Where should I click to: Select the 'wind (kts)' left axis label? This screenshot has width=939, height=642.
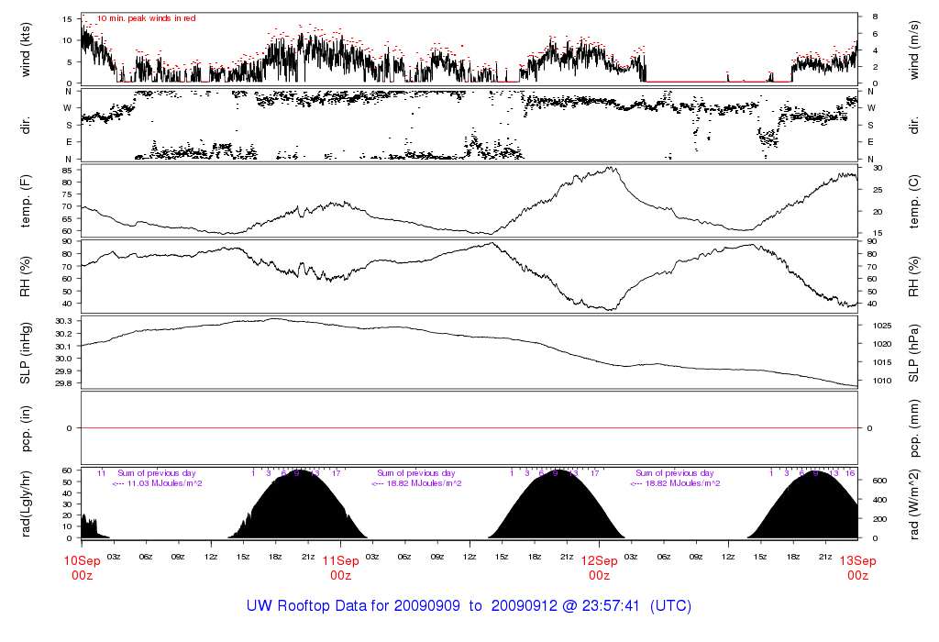27,49
